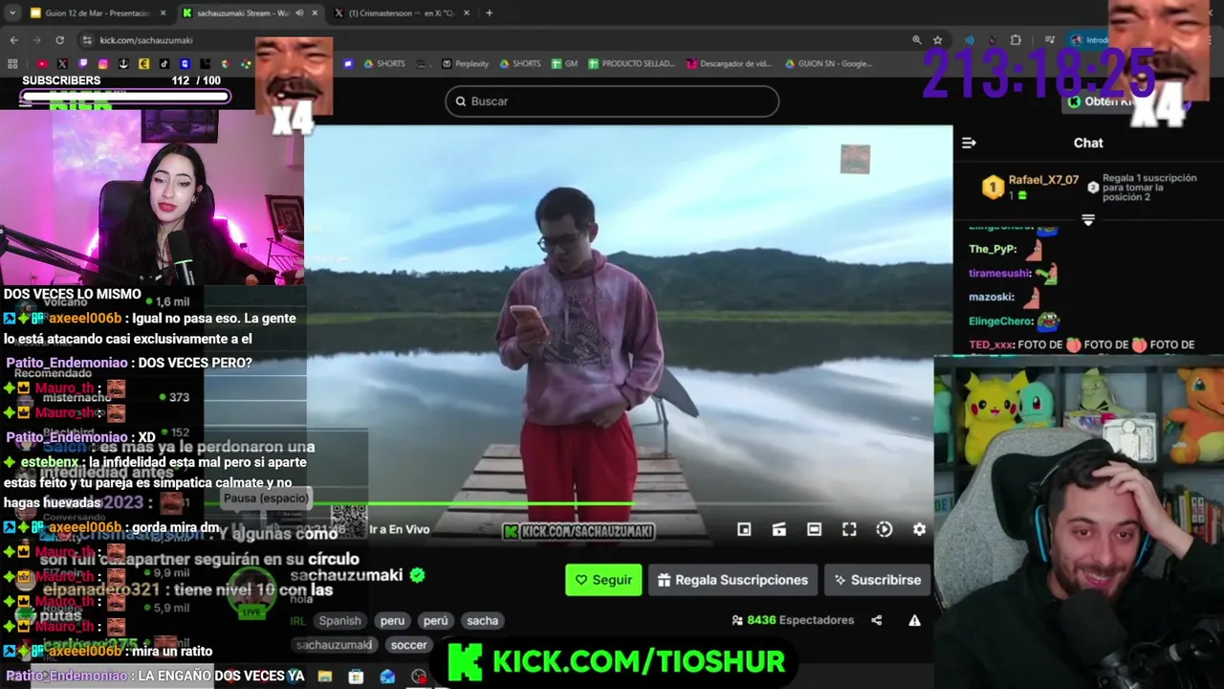
Task: Open the TikTok bookmark
Action: click(164, 64)
